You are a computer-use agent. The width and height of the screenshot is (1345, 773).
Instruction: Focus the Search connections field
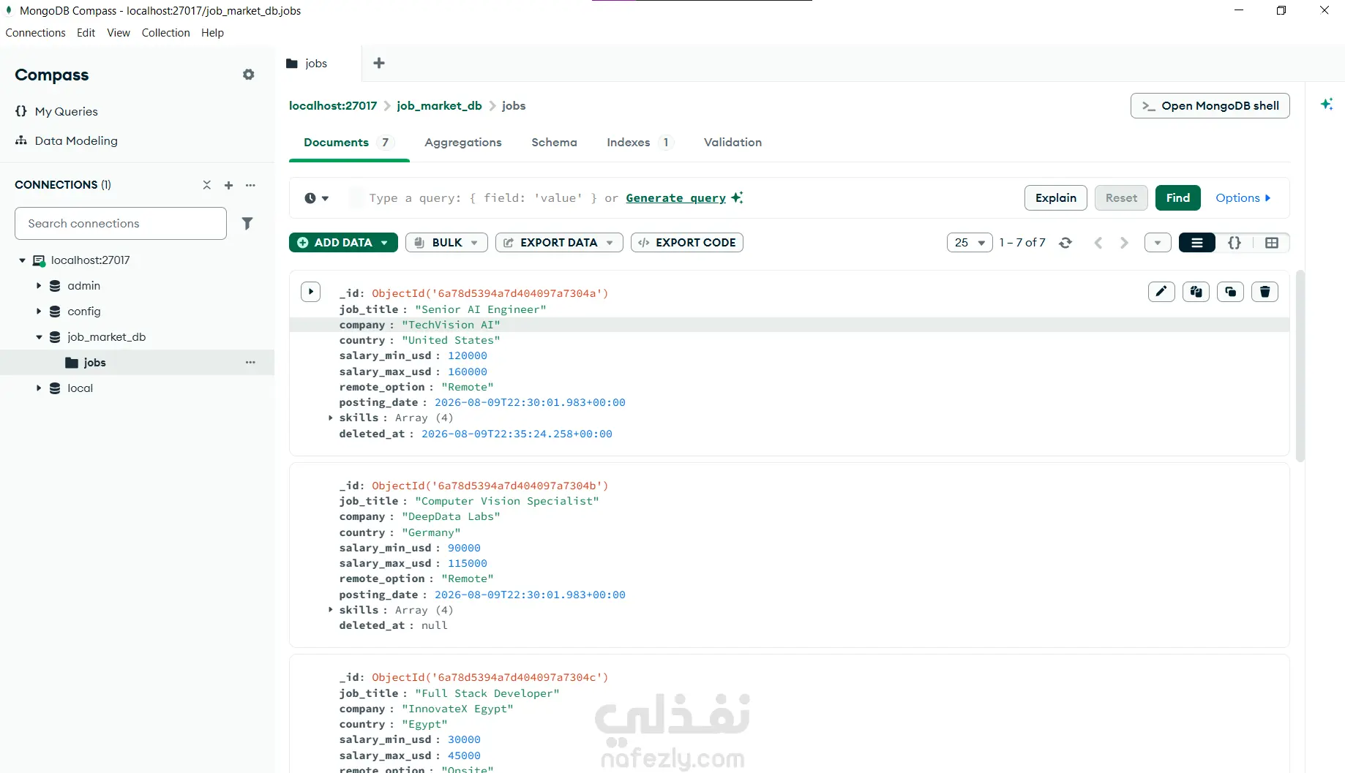tap(121, 223)
